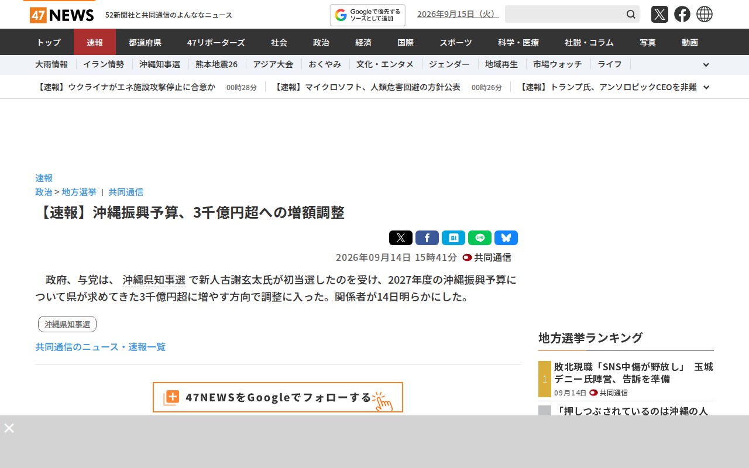Screen dimensions: 749x468
Task: Open the X (Twitter) header icon
Action: (659, 14)
